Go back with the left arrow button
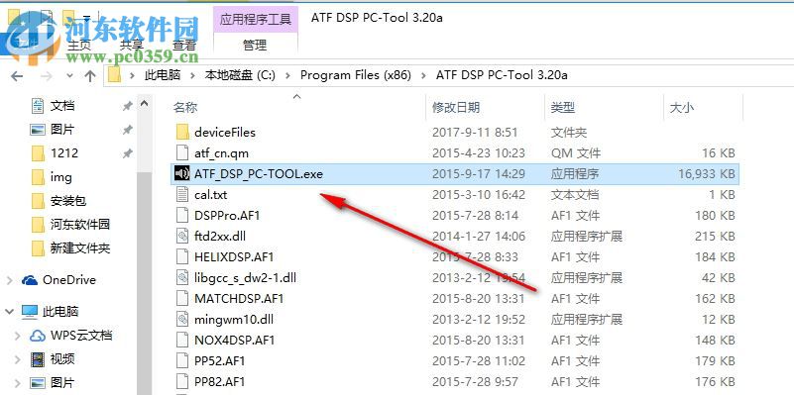The height and width of the screenshot is (395, 794). coord(17,76)
